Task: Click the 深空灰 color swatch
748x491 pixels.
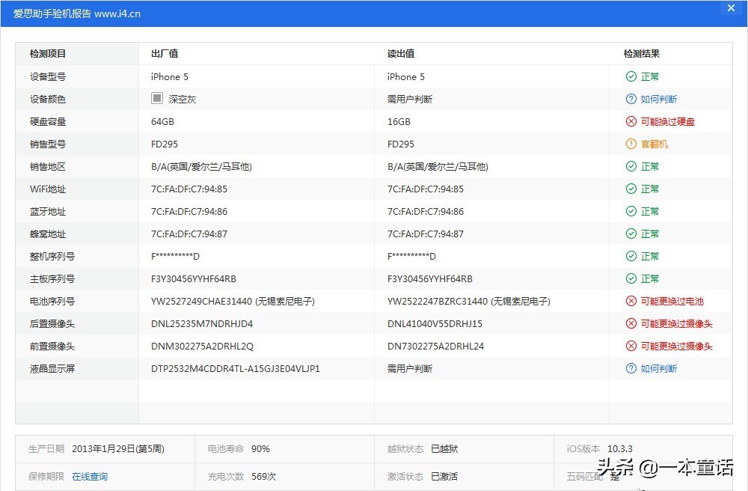Action: click(x=157, y=98)
